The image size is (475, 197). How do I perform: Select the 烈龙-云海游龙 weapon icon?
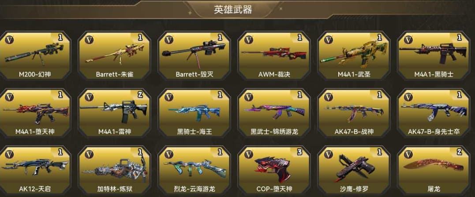195,169
